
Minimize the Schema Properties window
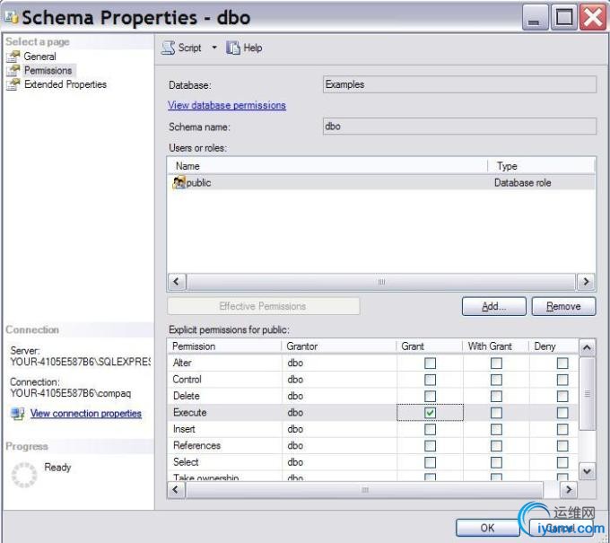point(535,18)
